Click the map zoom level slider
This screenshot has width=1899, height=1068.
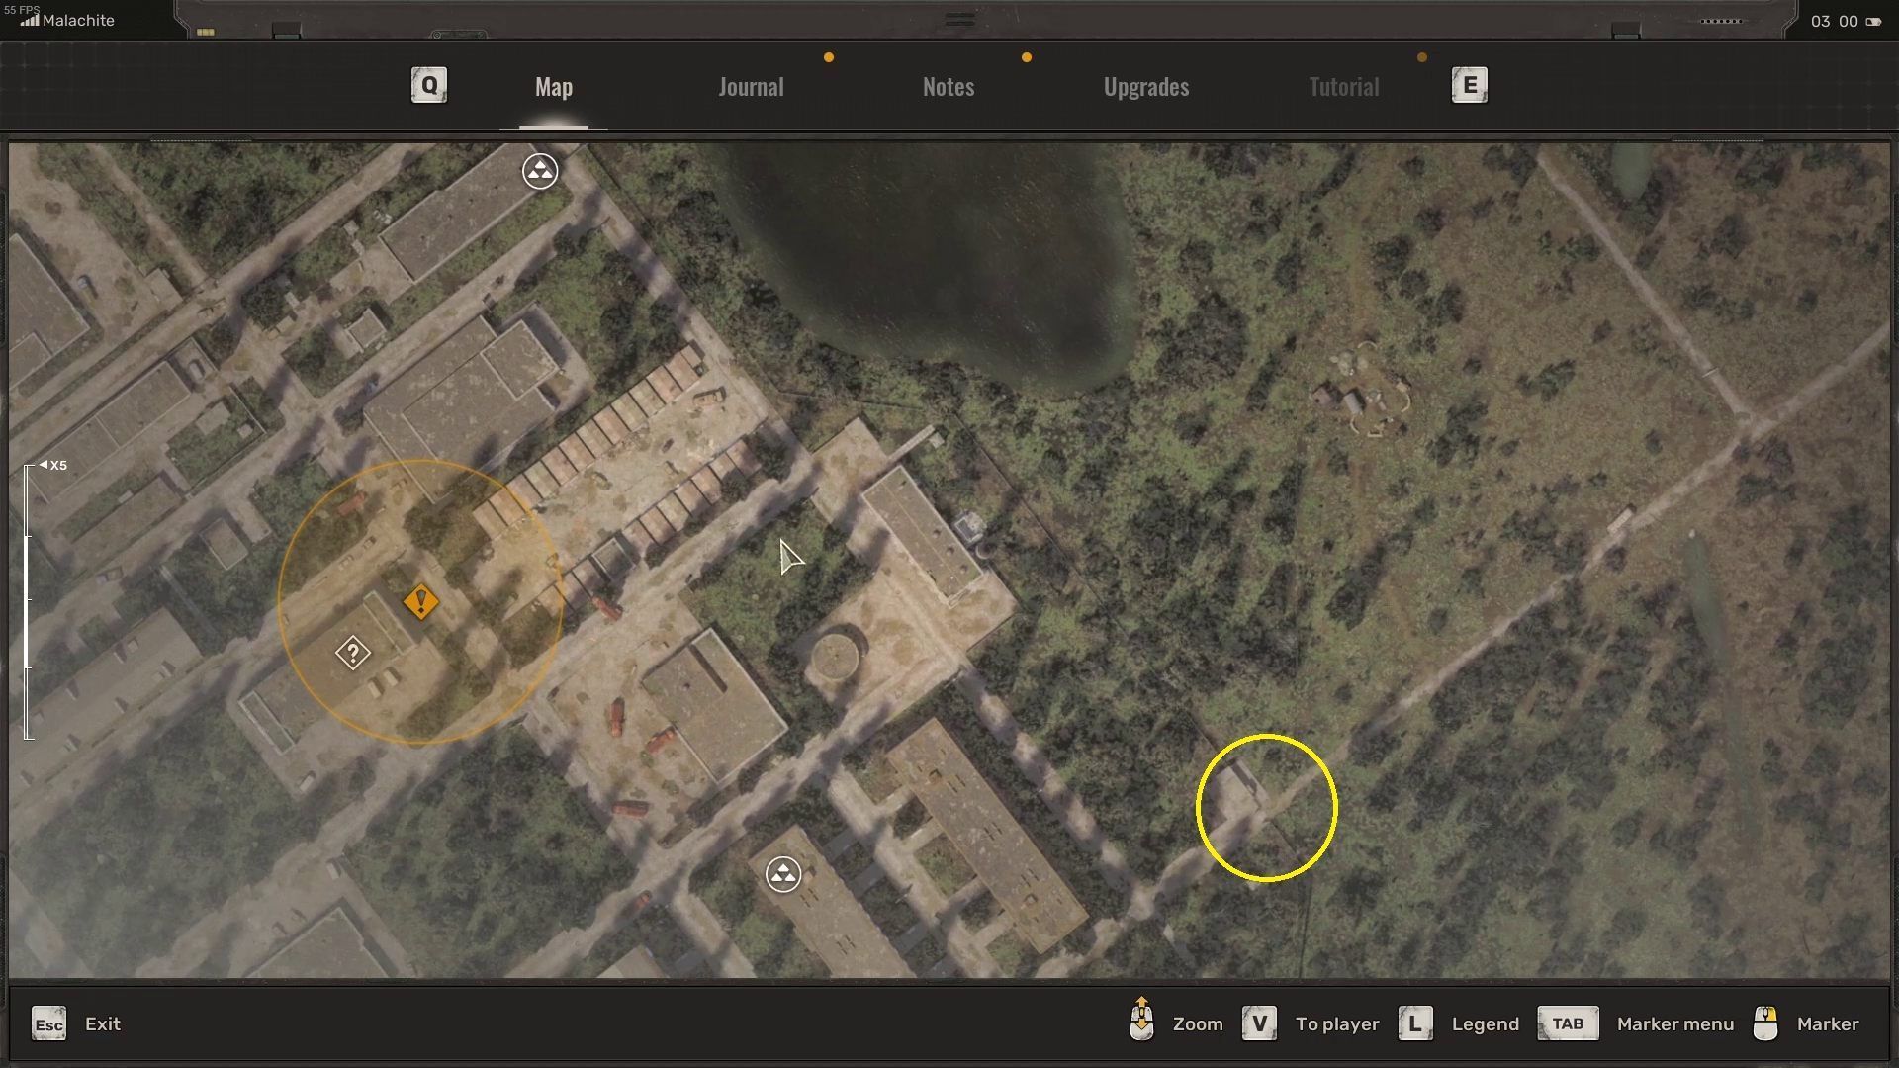pos(28,601)
